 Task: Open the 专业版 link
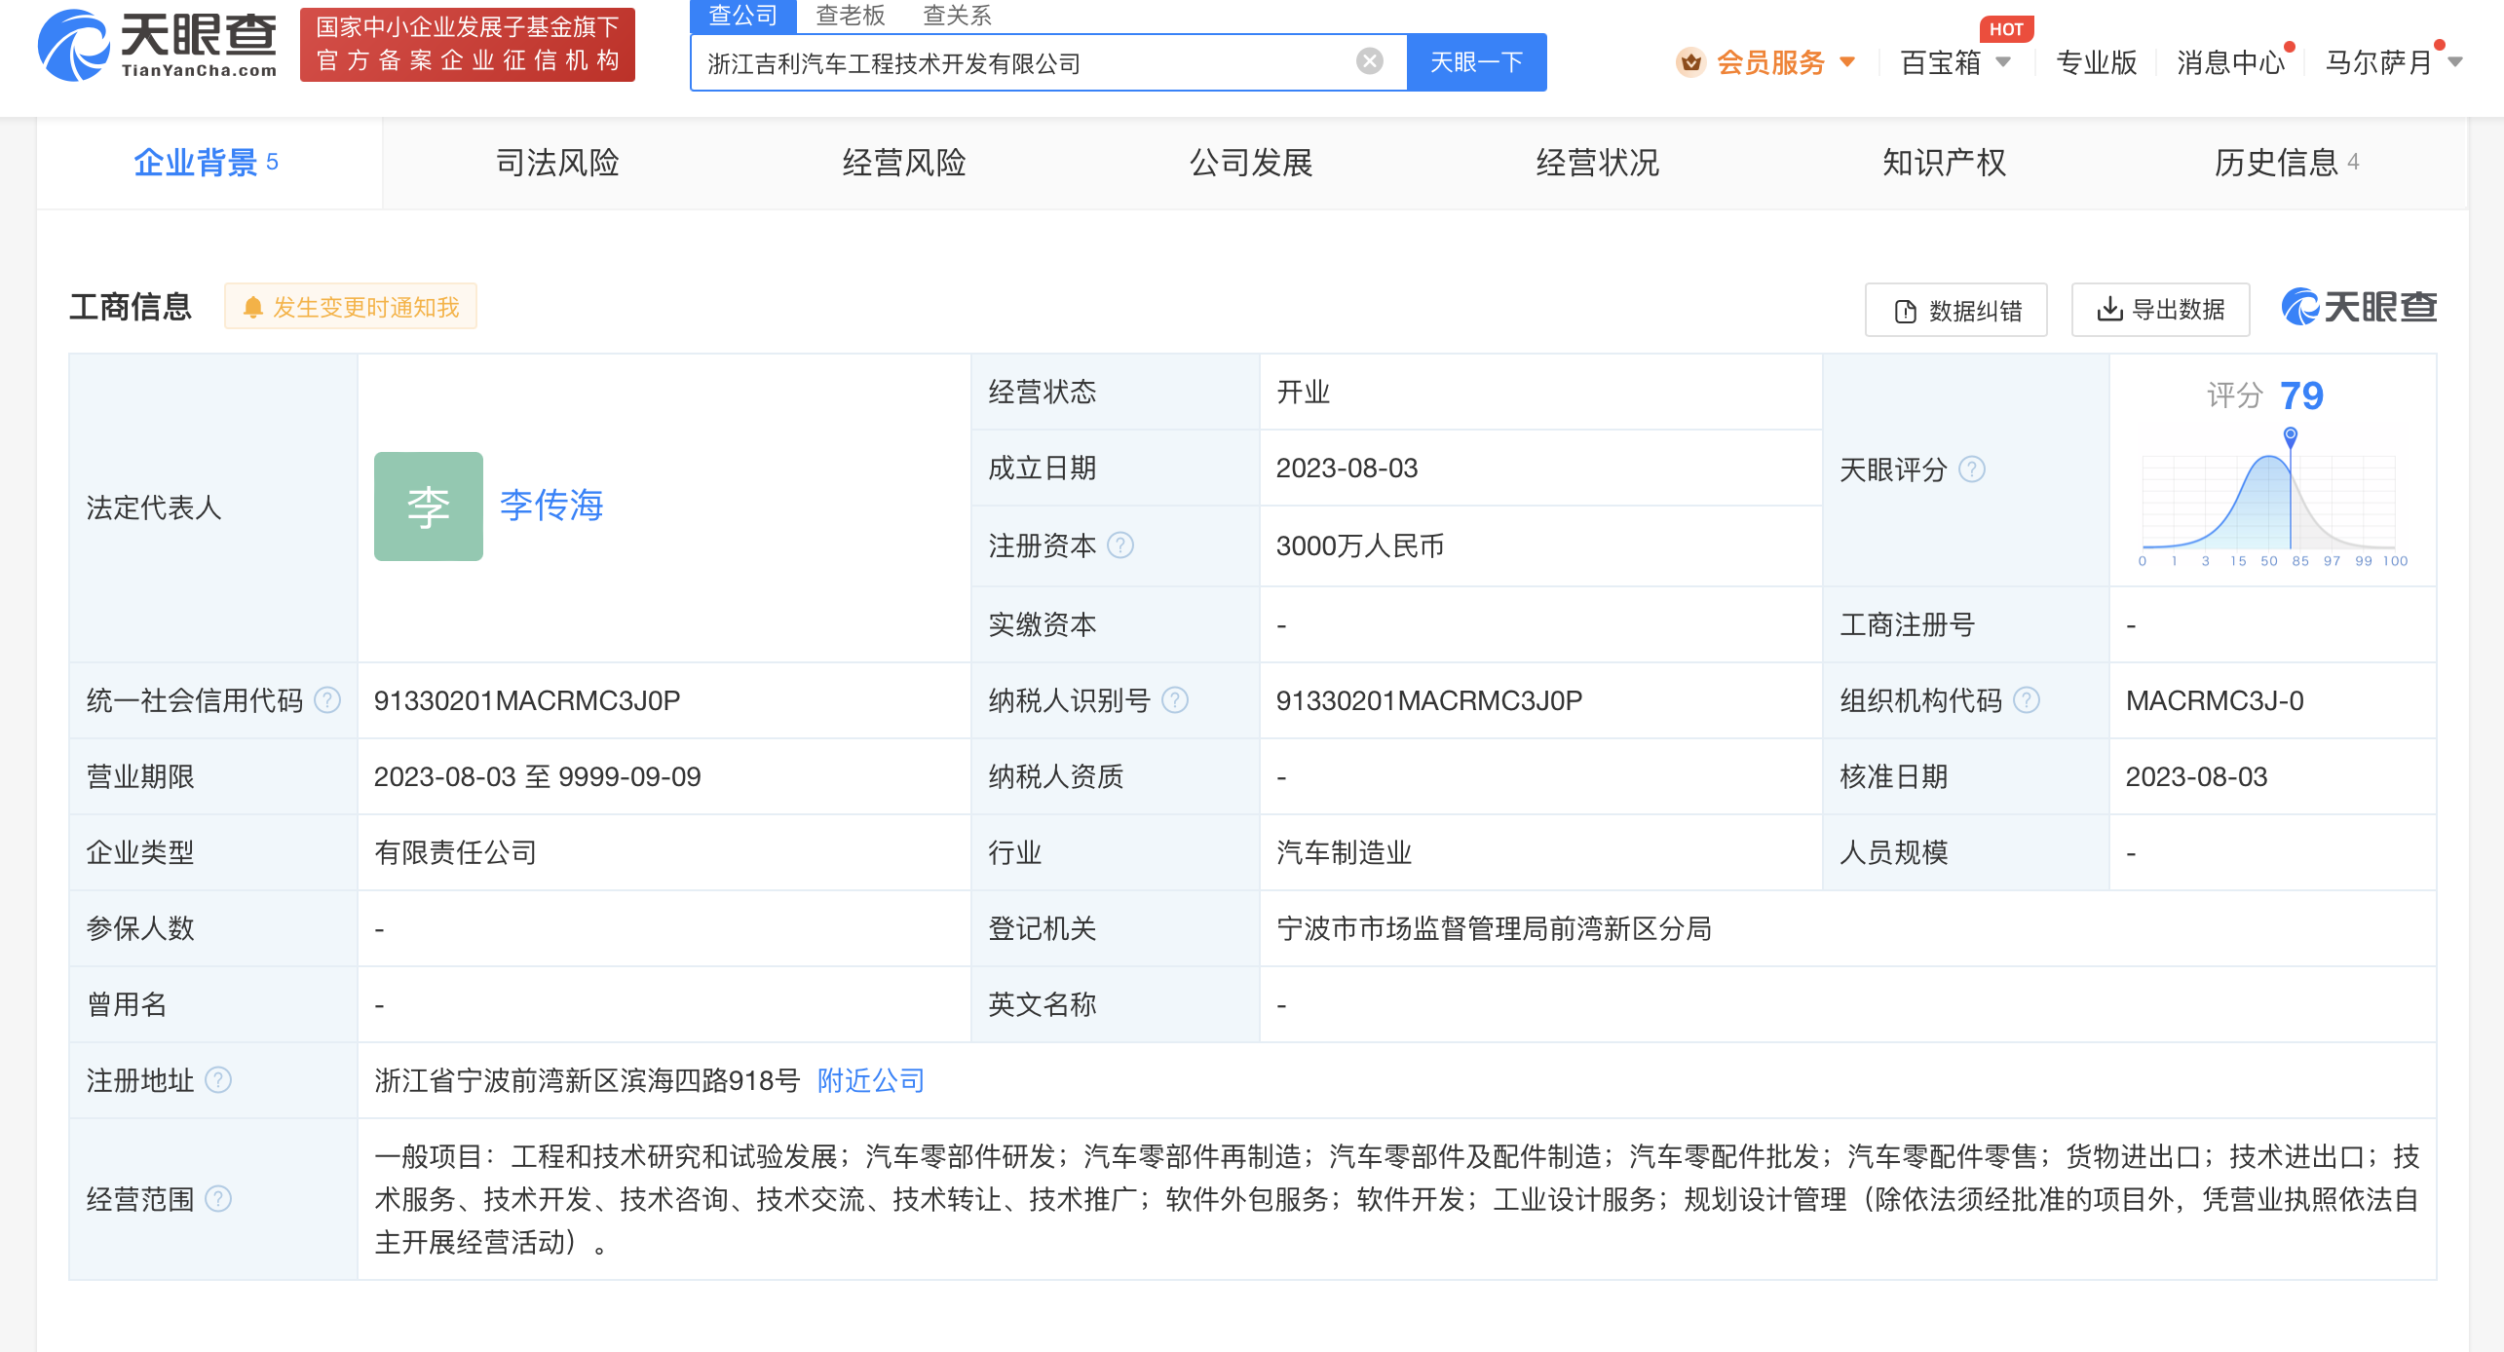click(2097, 62)
